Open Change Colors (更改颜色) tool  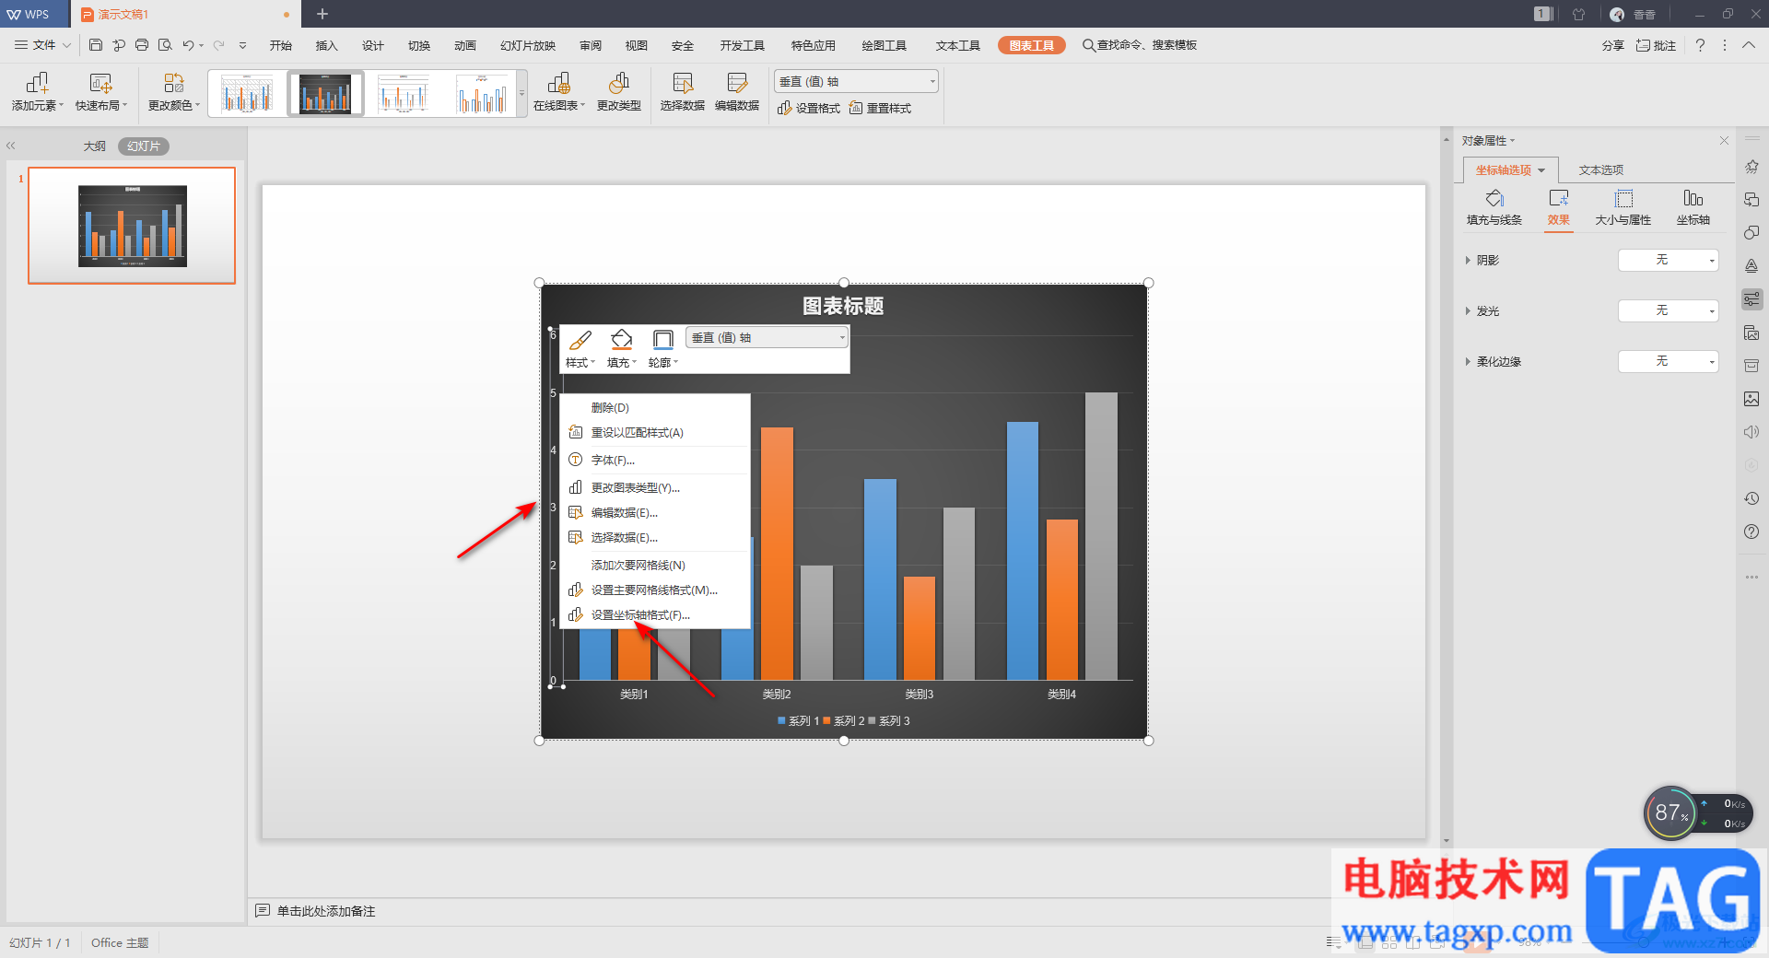pyautogui.click(x=173, y=92)
